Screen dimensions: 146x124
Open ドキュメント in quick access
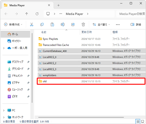[15, 76]
